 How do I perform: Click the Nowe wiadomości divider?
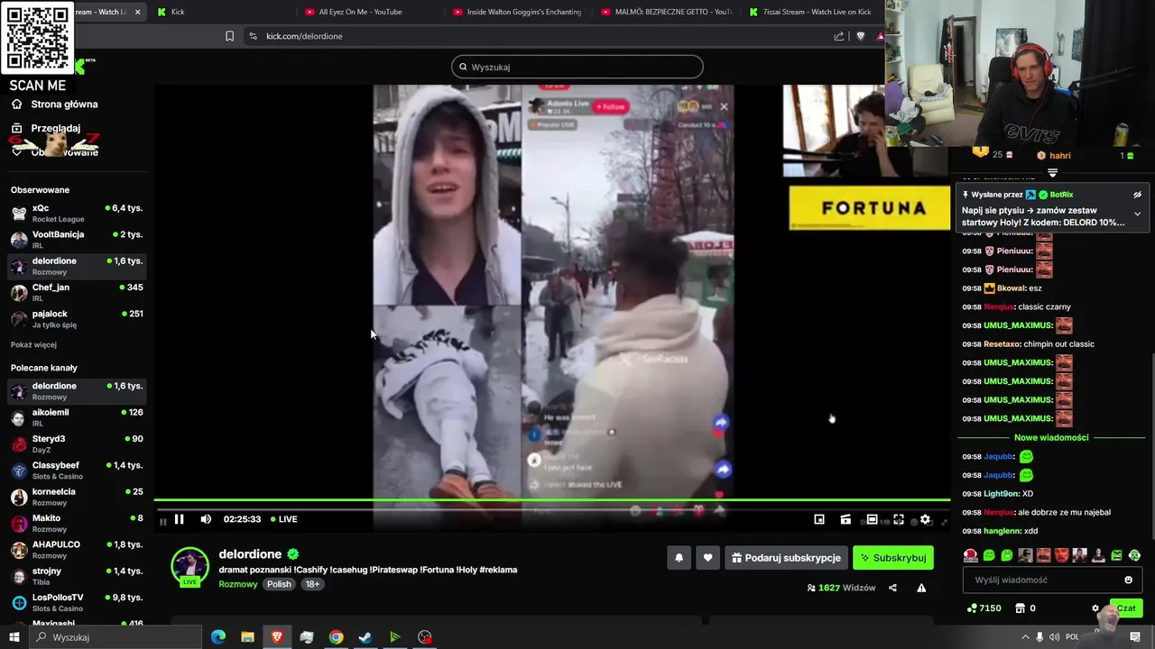pyautogui.click(x=1051, y=438)
